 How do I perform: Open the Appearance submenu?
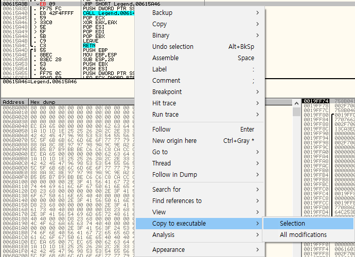[x=200, y=250]
